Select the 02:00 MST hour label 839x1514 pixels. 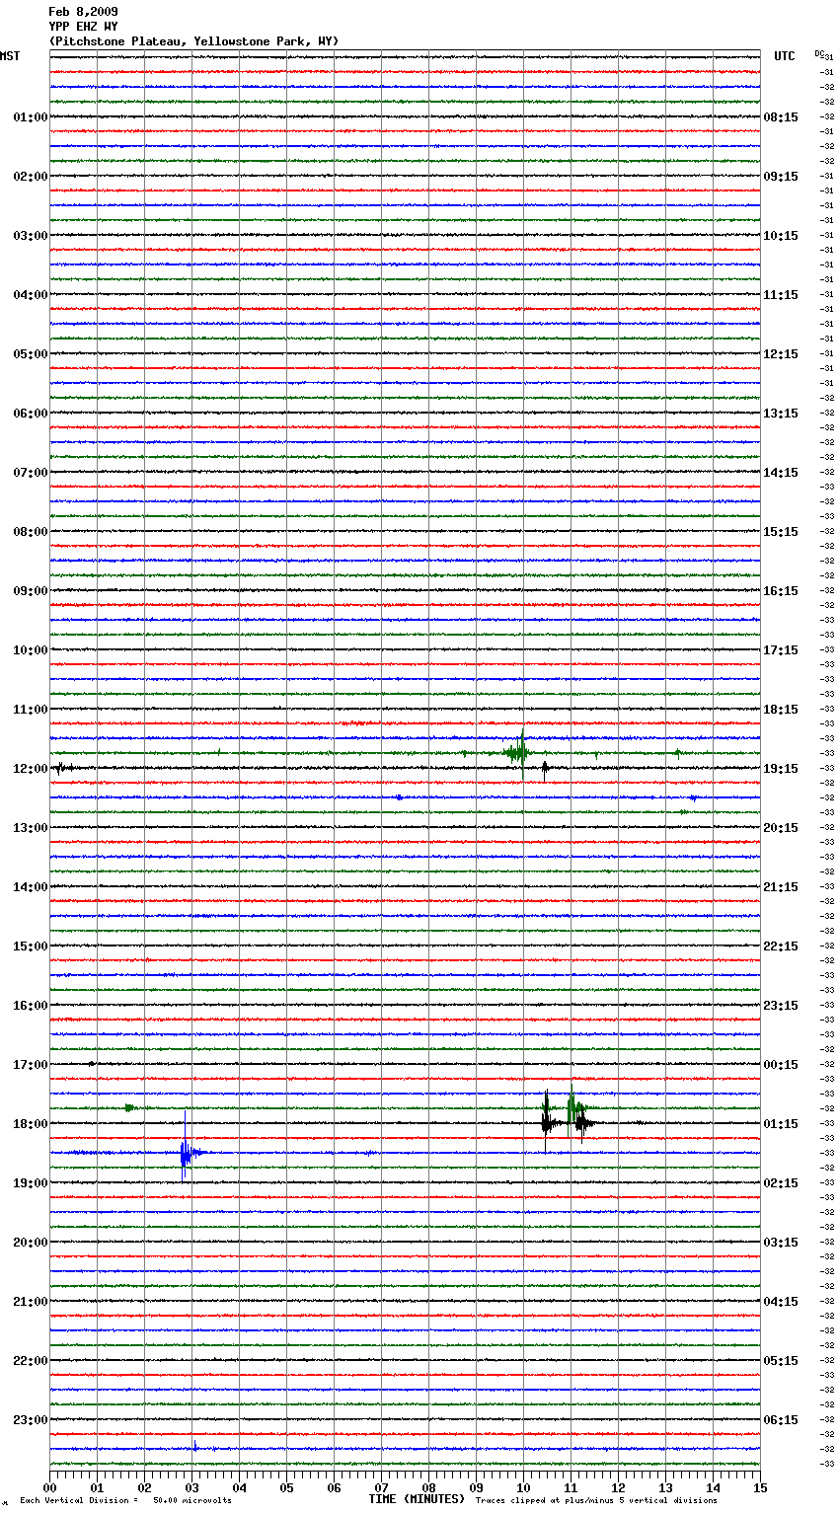coord(31,177)
